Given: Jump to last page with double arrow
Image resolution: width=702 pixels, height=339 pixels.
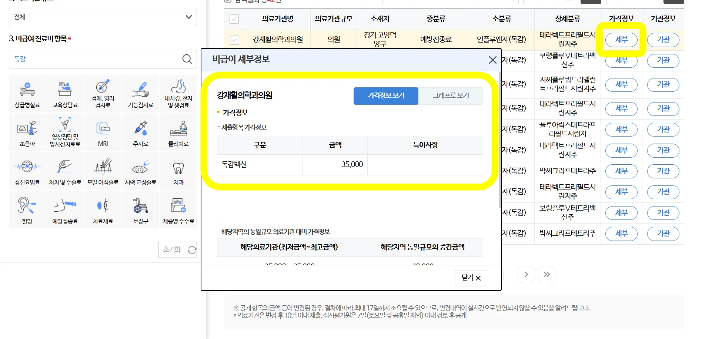Looking at the screenshot, I should [x=546, y=274].
